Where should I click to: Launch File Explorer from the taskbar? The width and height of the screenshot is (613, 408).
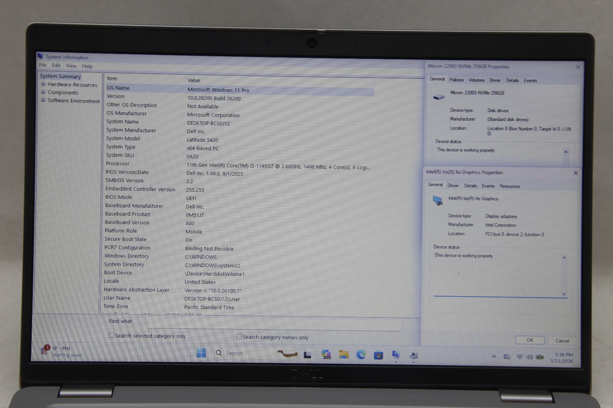pyautogui.click(x=344, y=354)
